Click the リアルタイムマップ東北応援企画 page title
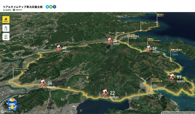Screen dimensions: 195x114 point(23,6)
